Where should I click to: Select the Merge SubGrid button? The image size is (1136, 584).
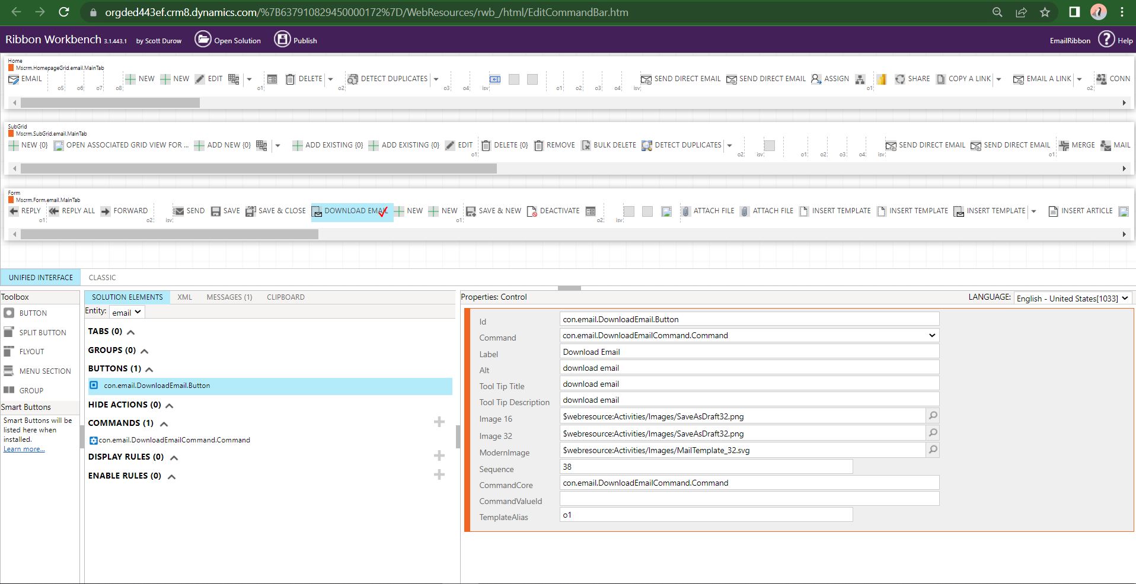pyautogui.click(x=1077, y=145)
